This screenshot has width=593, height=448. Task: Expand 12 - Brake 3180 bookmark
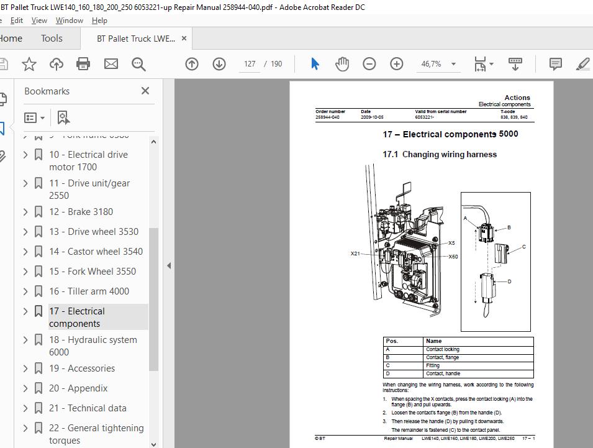coord(25,212)
